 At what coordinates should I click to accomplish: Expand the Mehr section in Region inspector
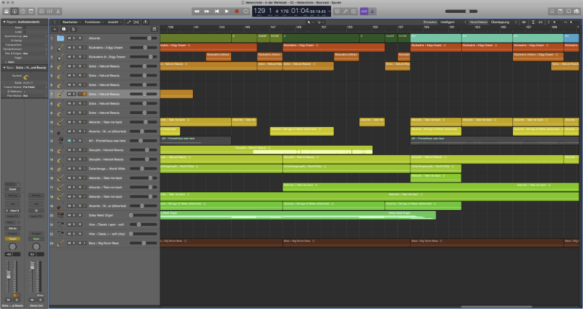tap(9, 62)
